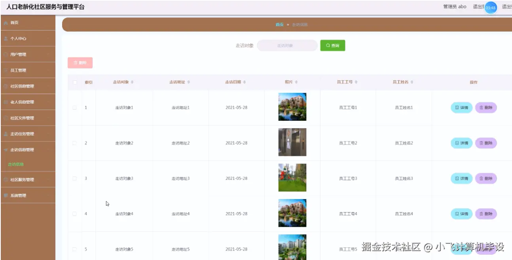
Task: Check the checkbox for row 走访对象2
Action: [75, 143]
